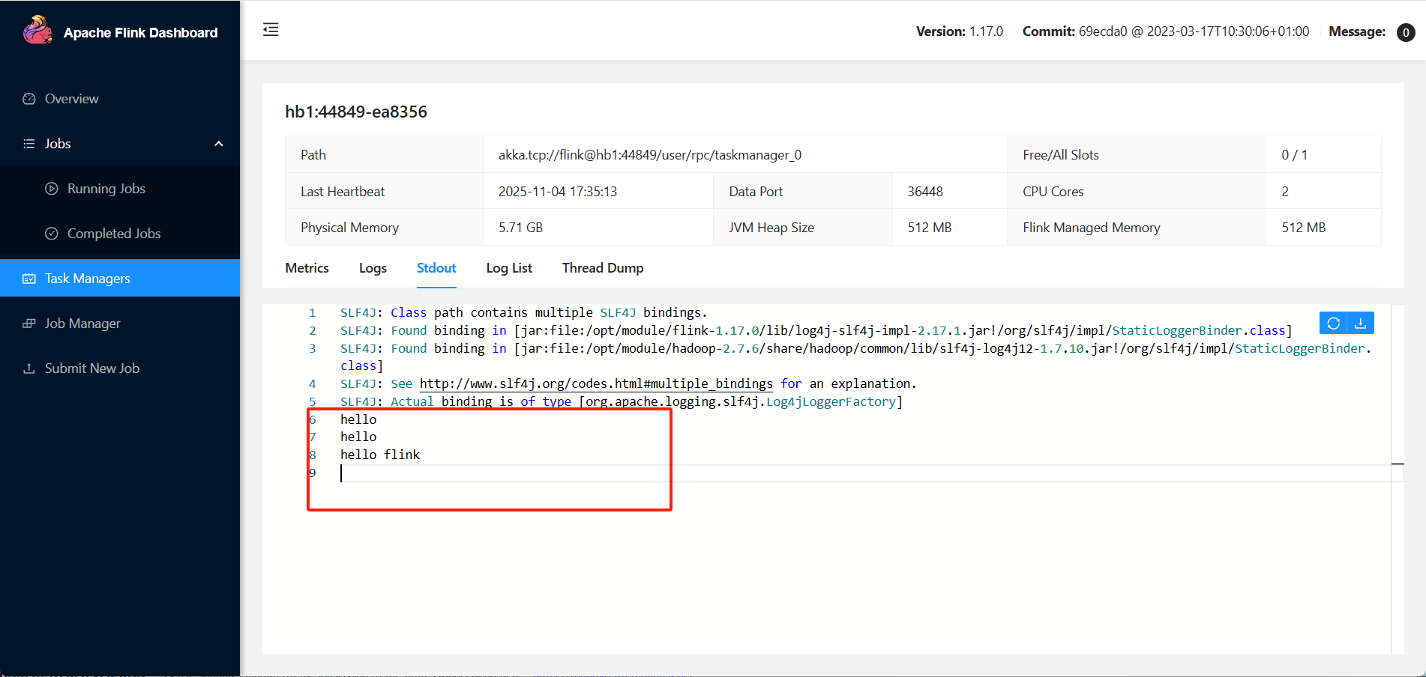The height and width of the screenshot is (677, 1426).
Task: Click the Commit 69ecda0 text
Action: coord(1166,31)
